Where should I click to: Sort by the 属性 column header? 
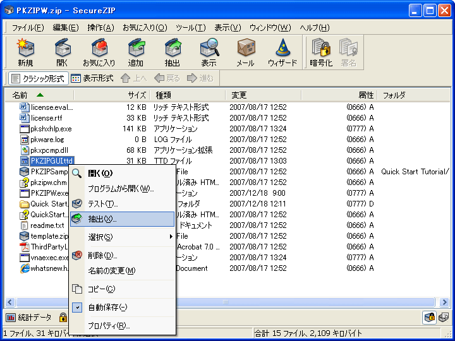(x=339, y=95)
